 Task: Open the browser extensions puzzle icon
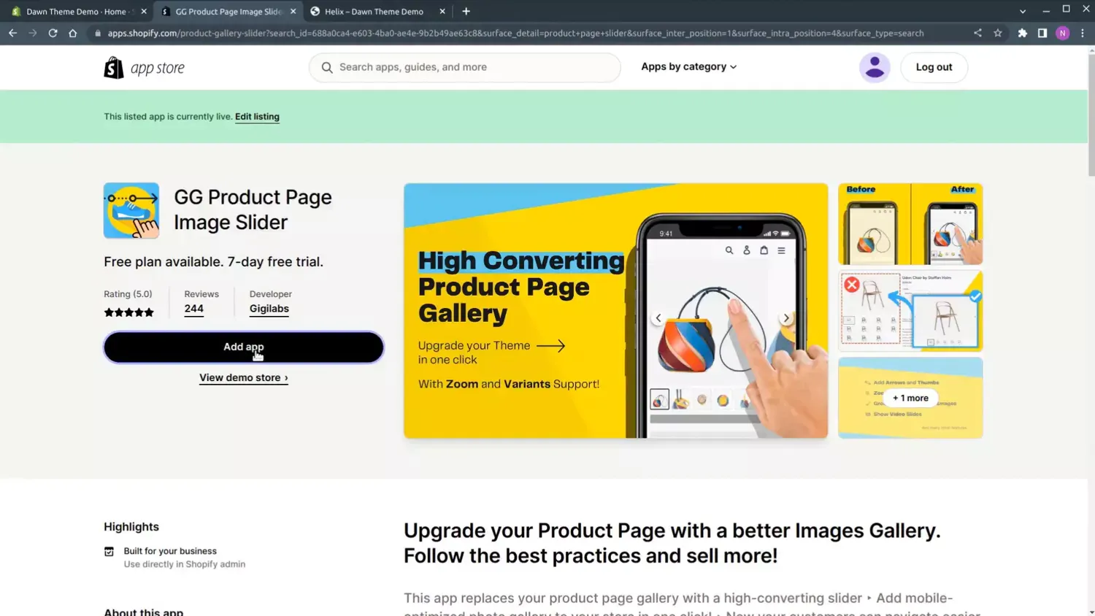point(1021,33)
